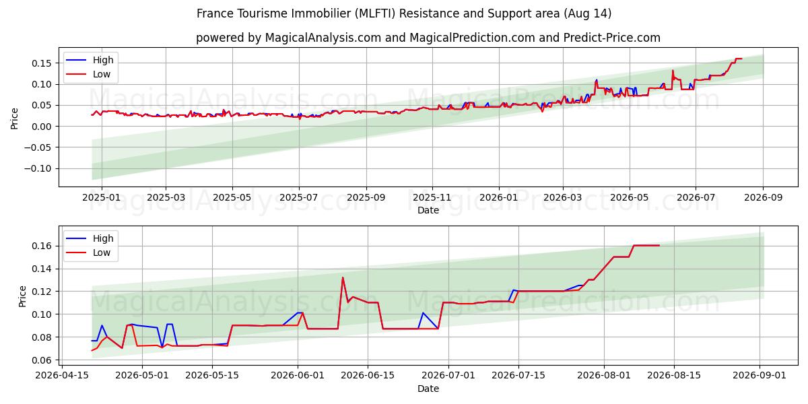808x404 pixels.
Task: Click the 2026-08-15 tick label on bottom chart
Action: coord(673,376)
